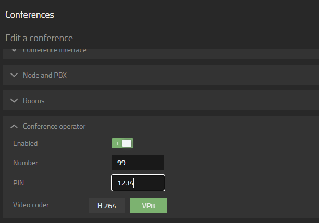Choose VP8 as video coder
The image size is (319, 223).
(149, 206)
